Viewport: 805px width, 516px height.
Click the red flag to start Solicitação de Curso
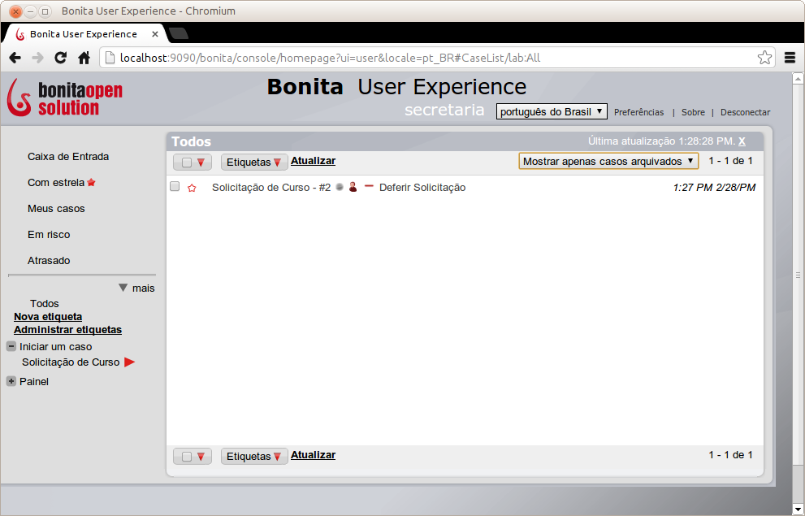tap(130, 362)
